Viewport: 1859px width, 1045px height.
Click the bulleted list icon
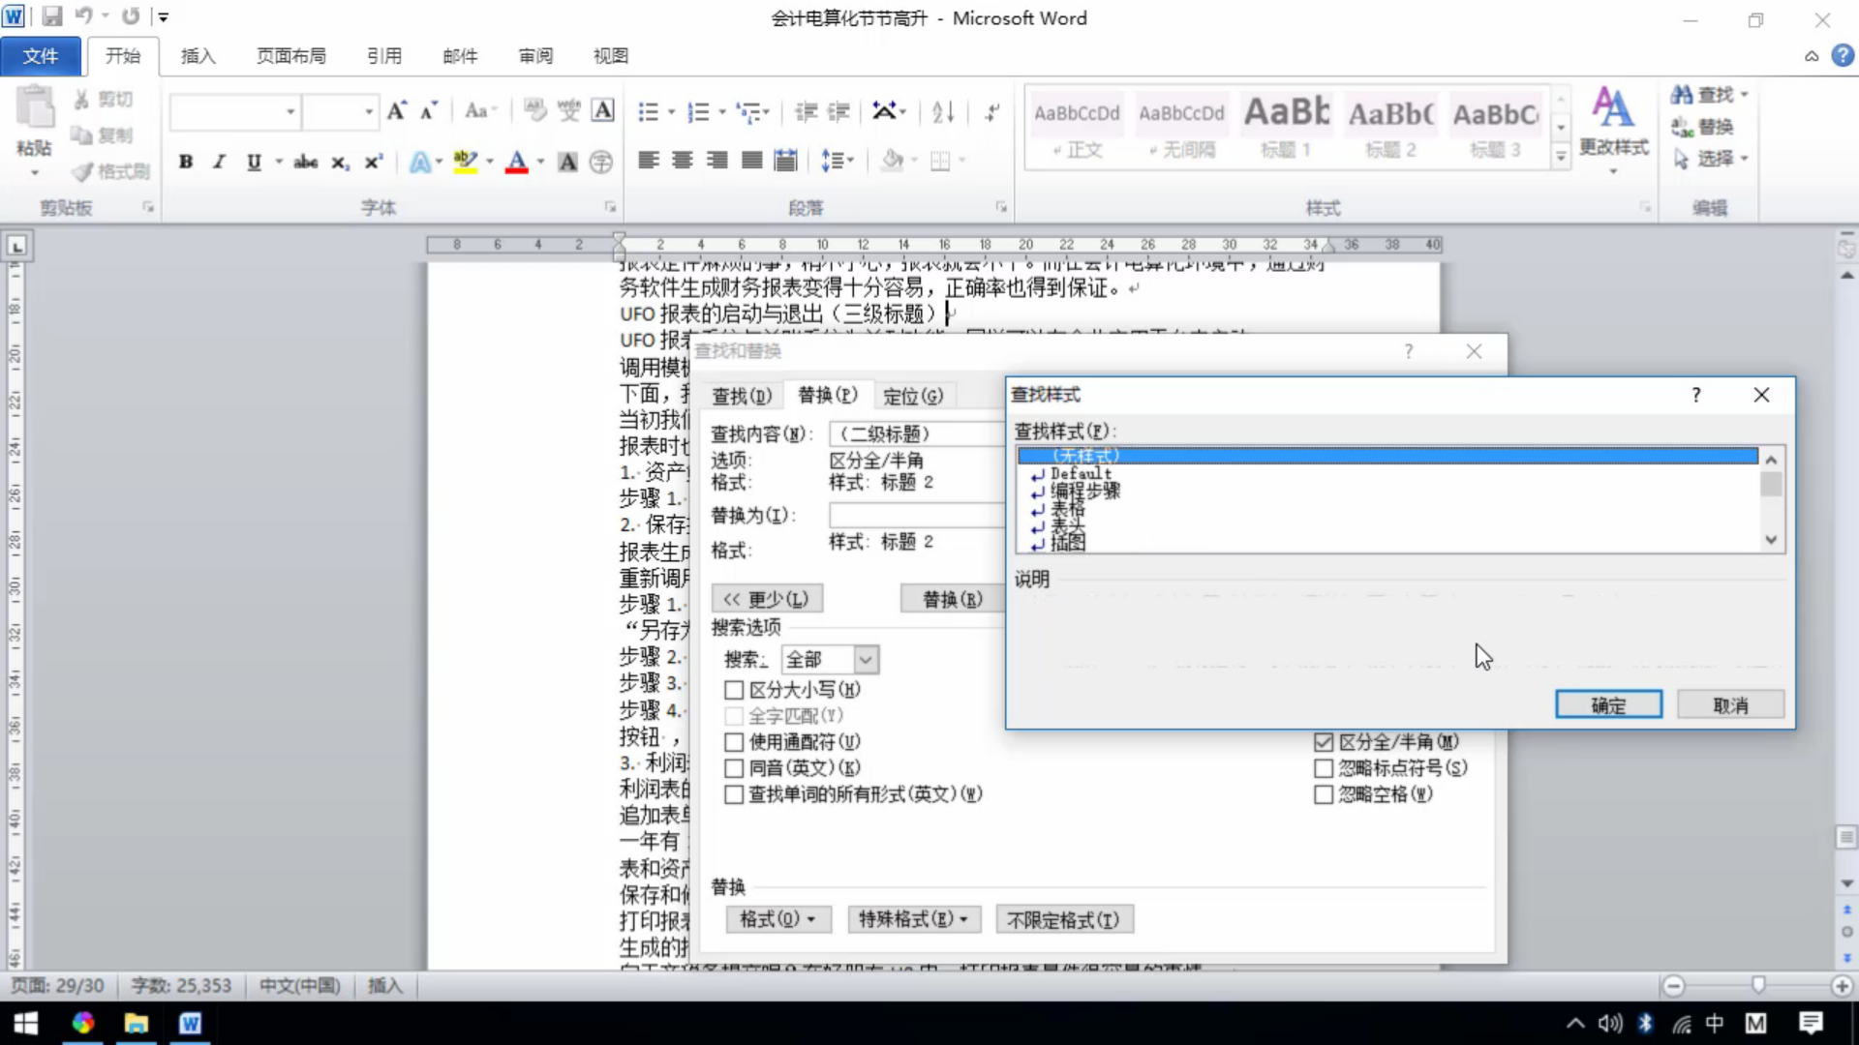(x=648, y=112)
